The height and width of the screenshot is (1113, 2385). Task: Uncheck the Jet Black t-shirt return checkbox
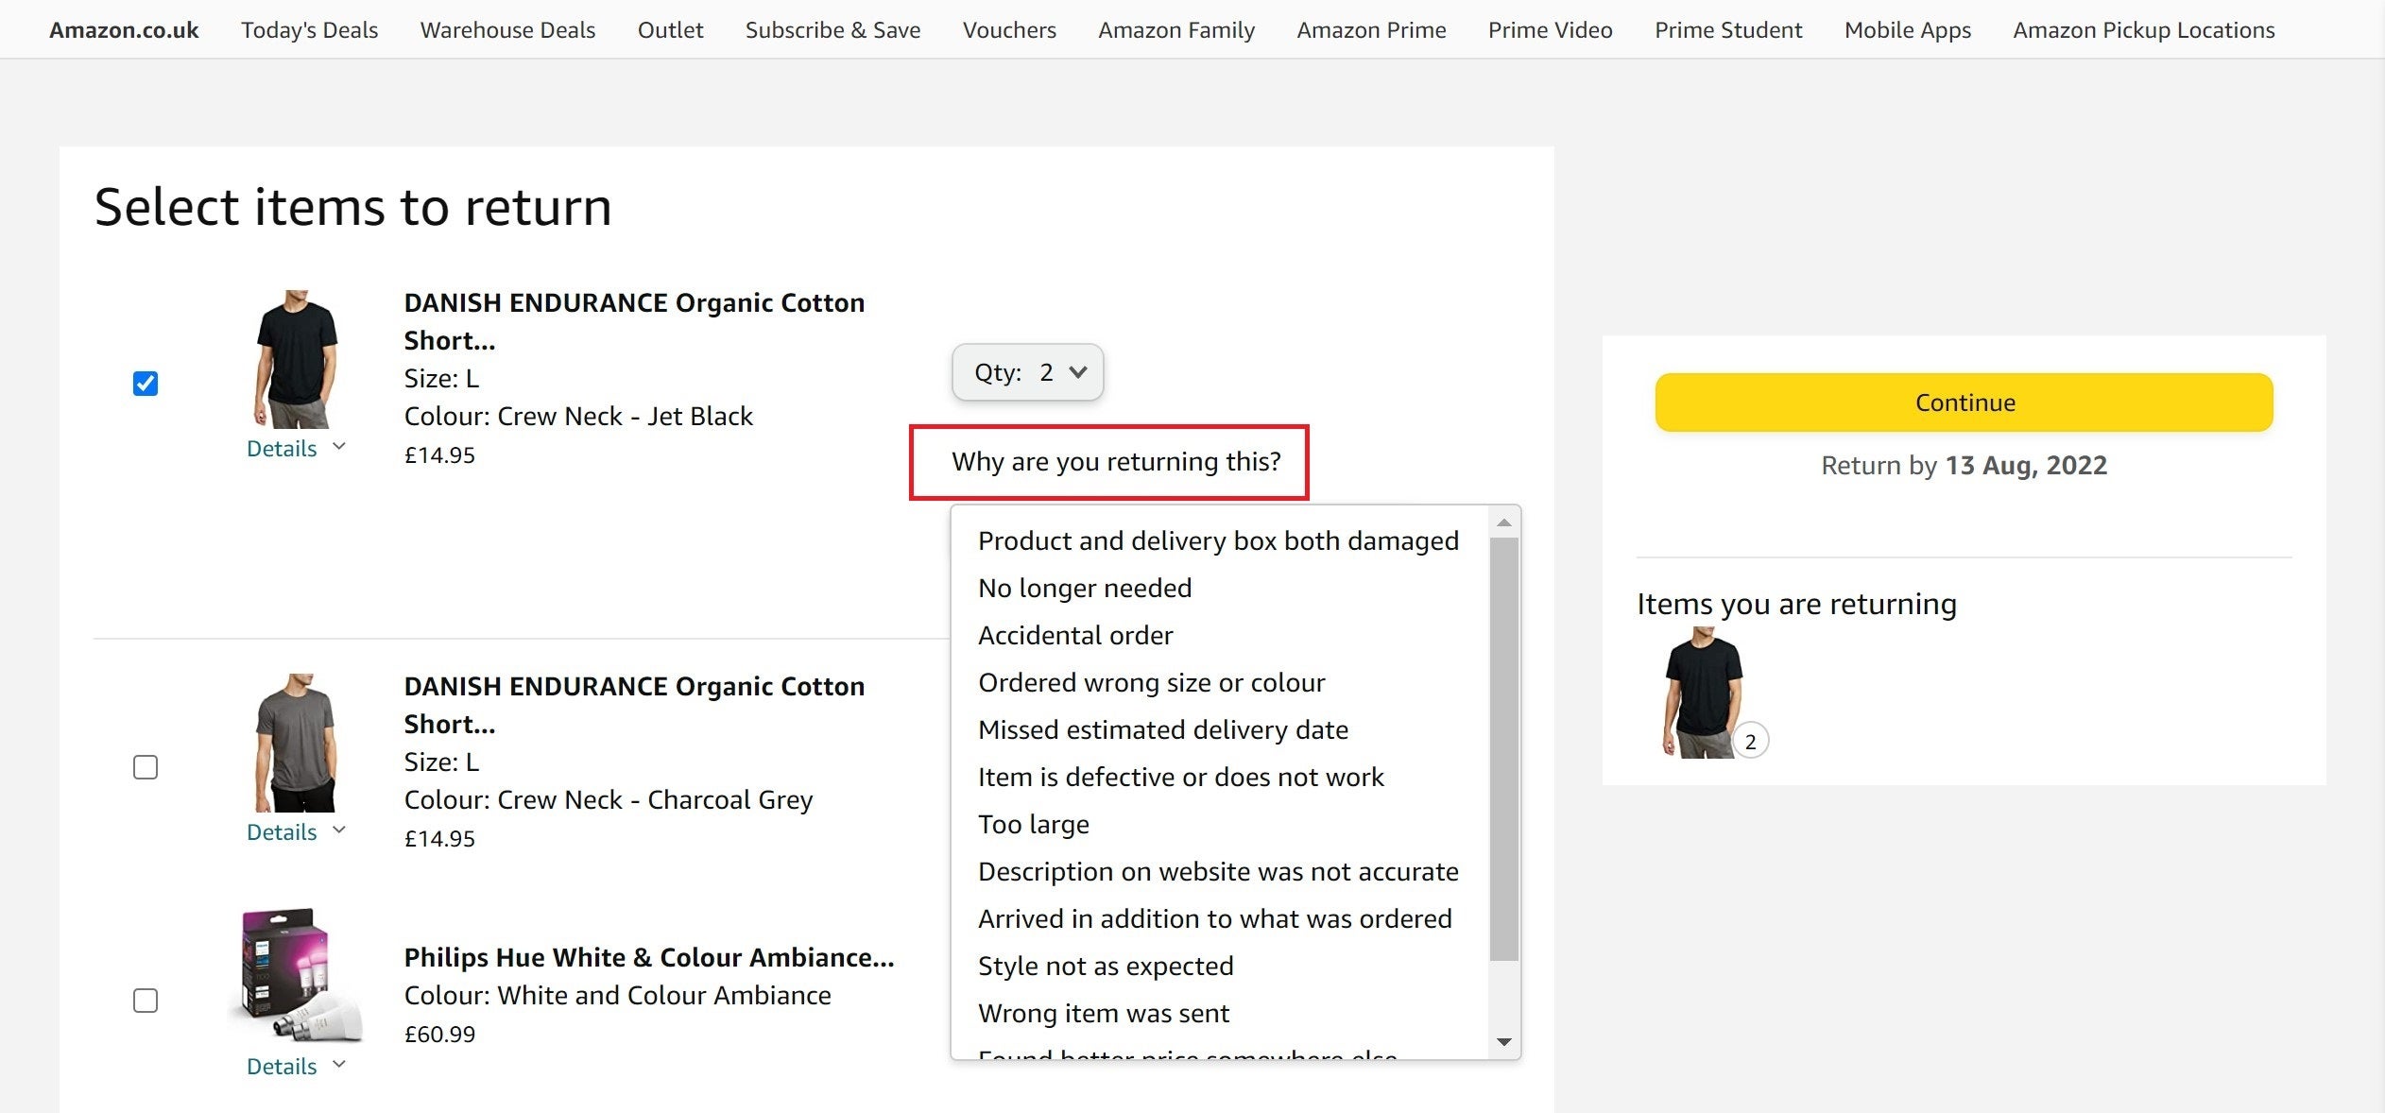[146, 383]
